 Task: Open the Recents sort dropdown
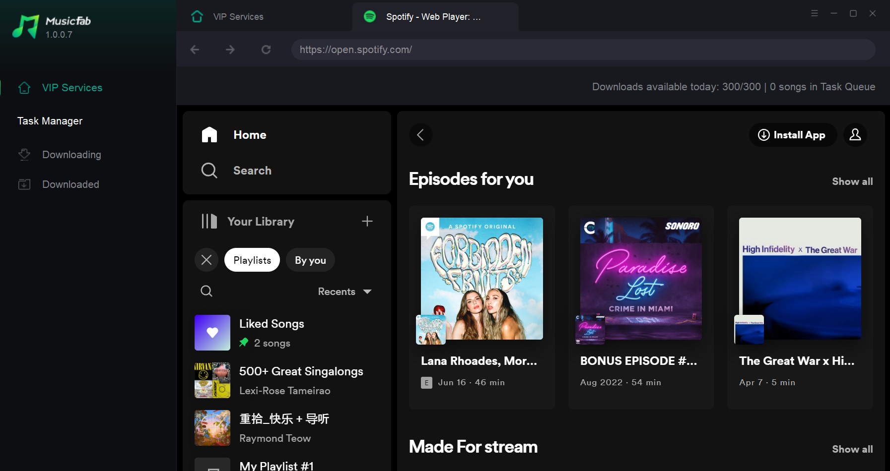pos(344,292)
